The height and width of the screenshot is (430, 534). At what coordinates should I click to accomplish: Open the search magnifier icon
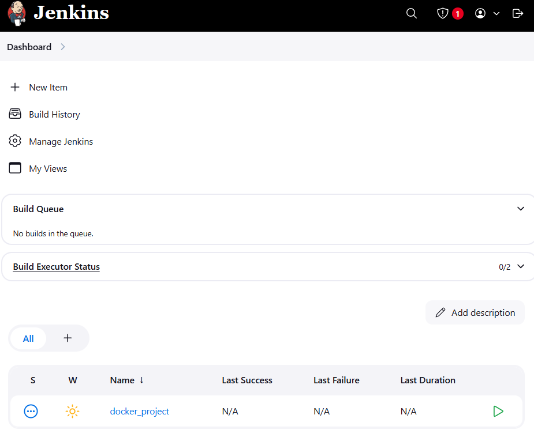pos(412,13)
